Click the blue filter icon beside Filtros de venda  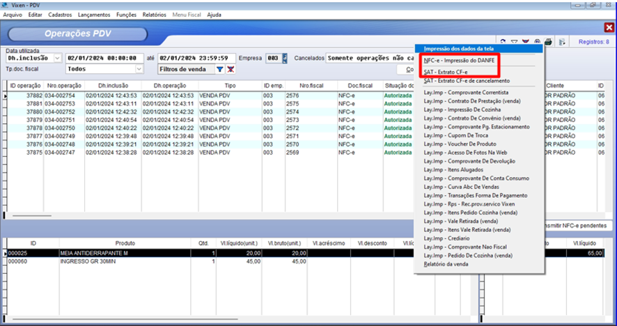pos(219,70)
